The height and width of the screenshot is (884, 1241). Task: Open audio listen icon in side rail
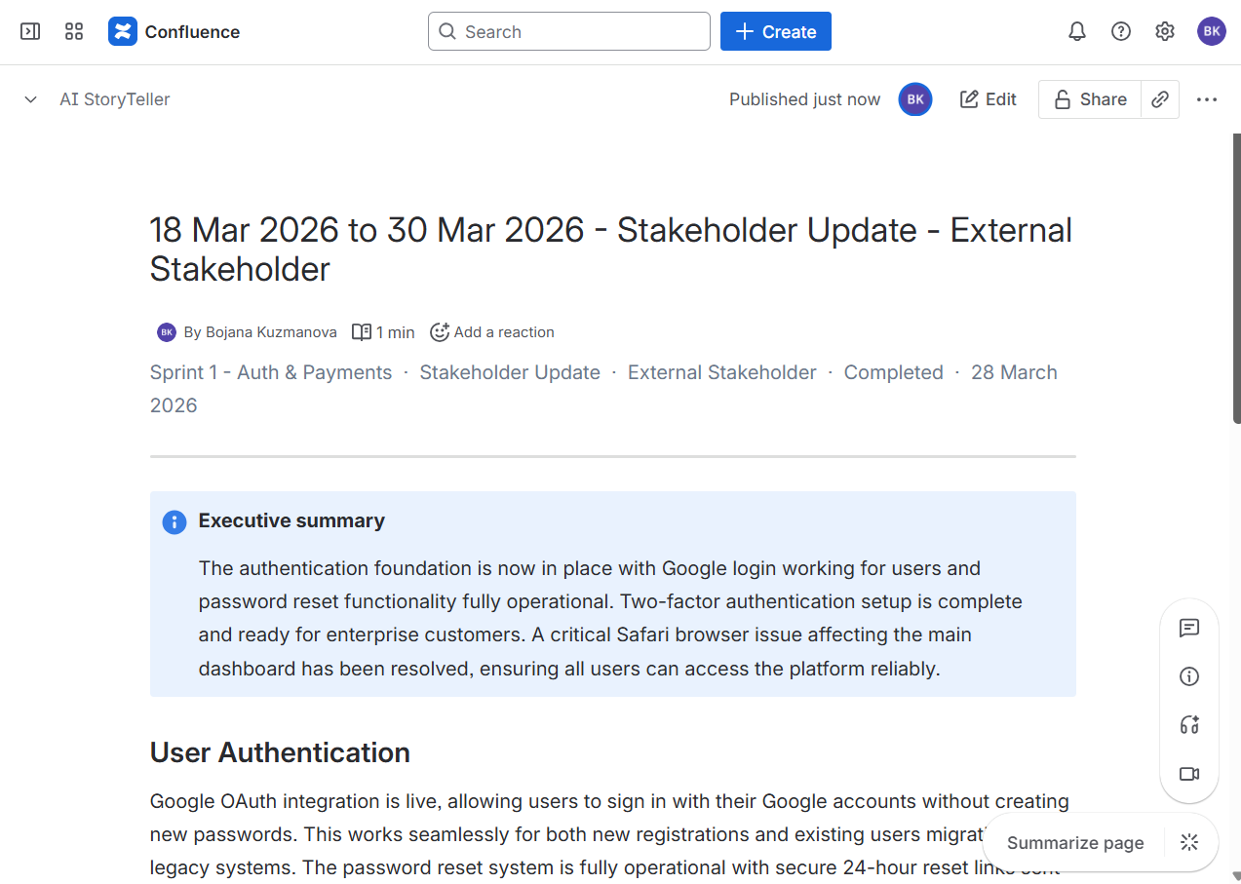pos(1189,725)
